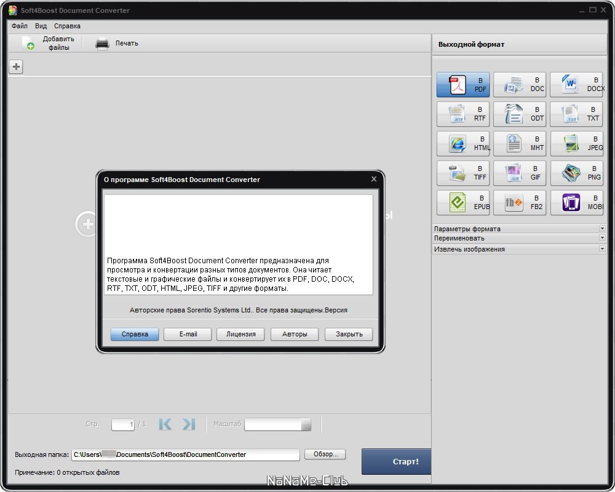Expand the Параметры формата section
615x492 pixels.
[519, 229]
